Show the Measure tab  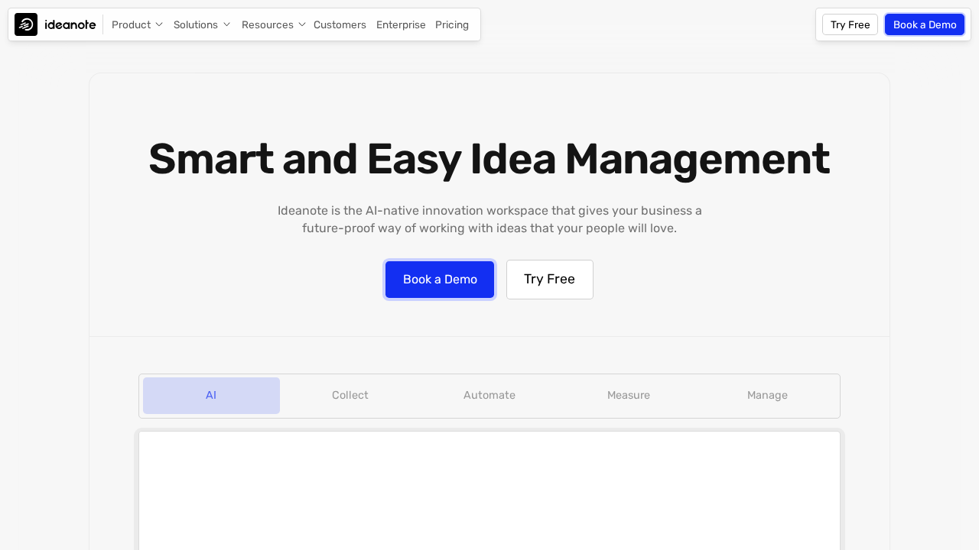point(629,396)
